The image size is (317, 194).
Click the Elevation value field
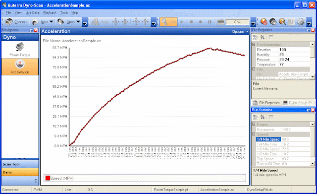294,50
